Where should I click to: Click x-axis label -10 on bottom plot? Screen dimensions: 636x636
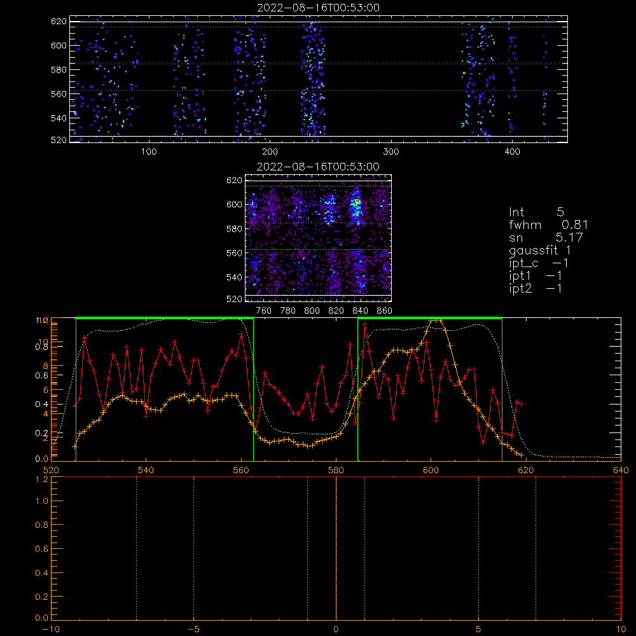[51, 630]
